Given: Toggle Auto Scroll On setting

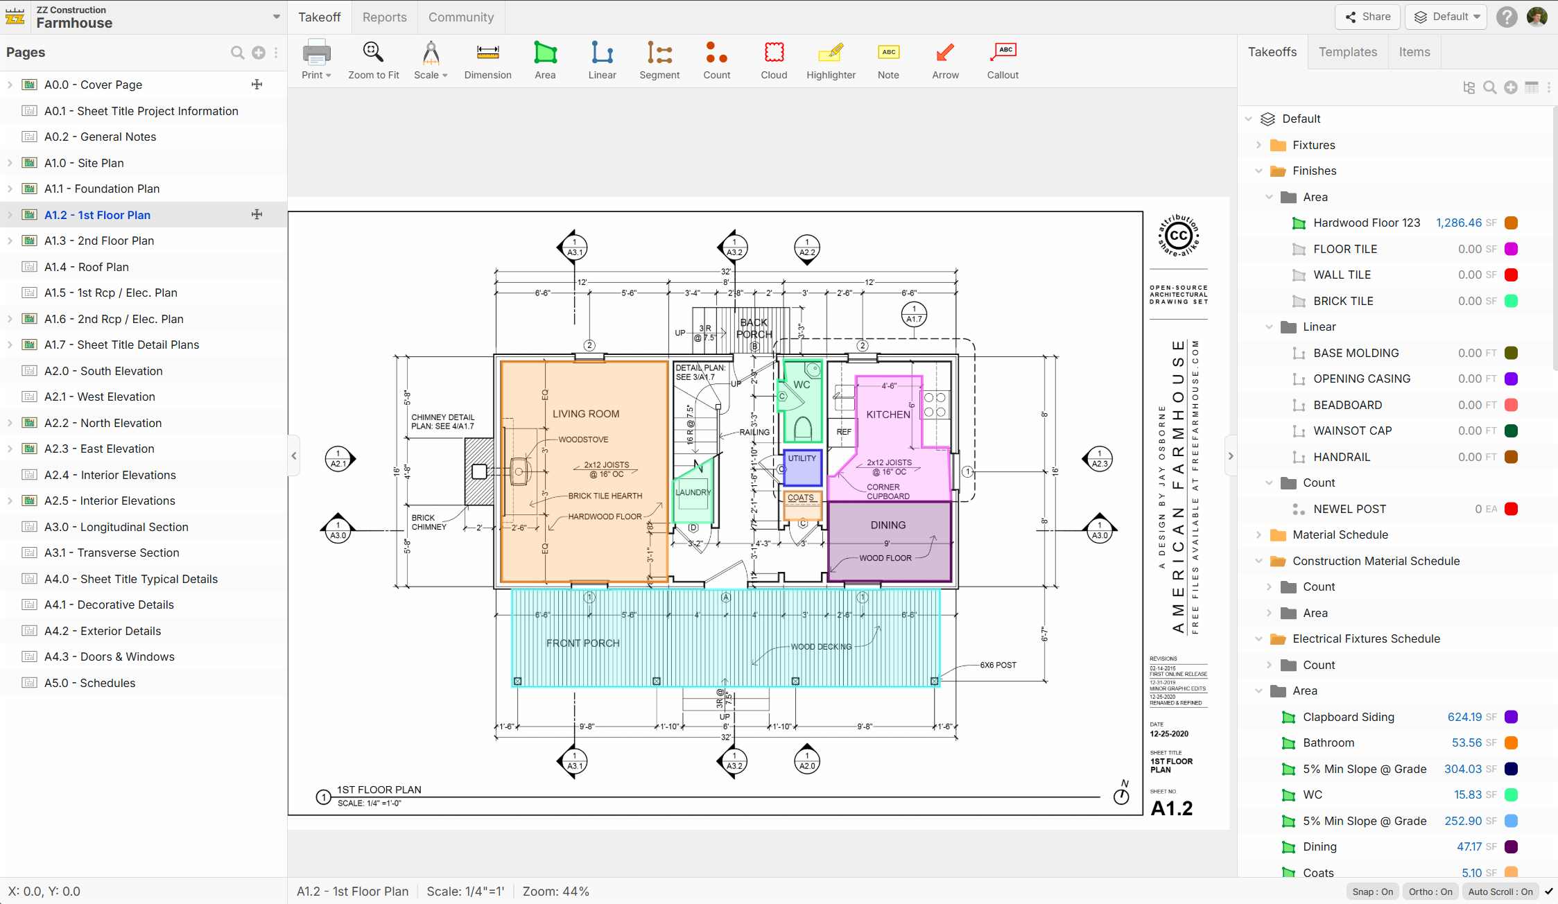Looking at the screenshot, I should coord(1500,892).
